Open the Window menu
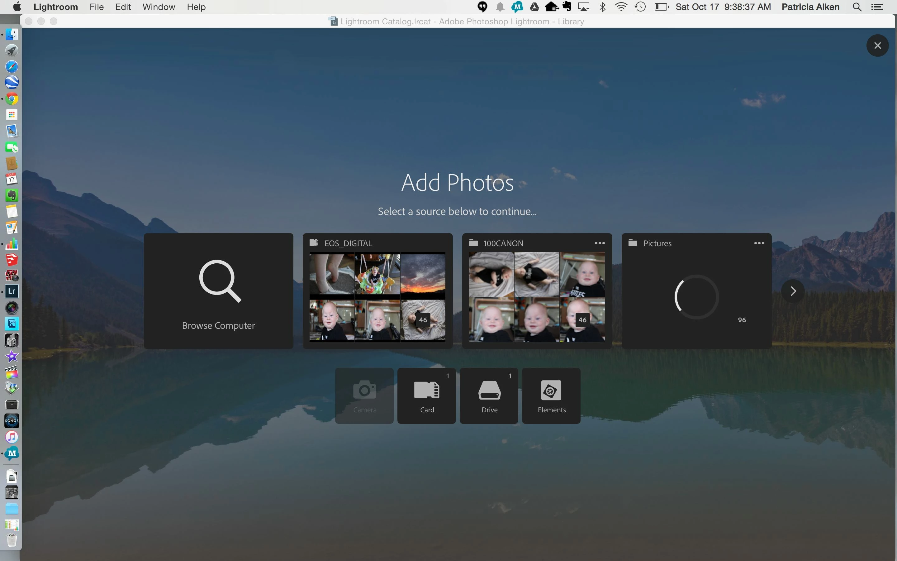 pyautogui.click(x=159, y=7)
